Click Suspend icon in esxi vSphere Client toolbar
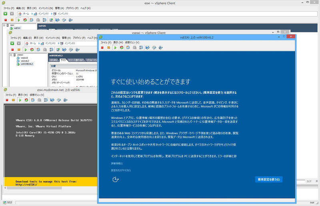Image resolution: width=320 pixels, height=206 pixels. coord(12,20)
